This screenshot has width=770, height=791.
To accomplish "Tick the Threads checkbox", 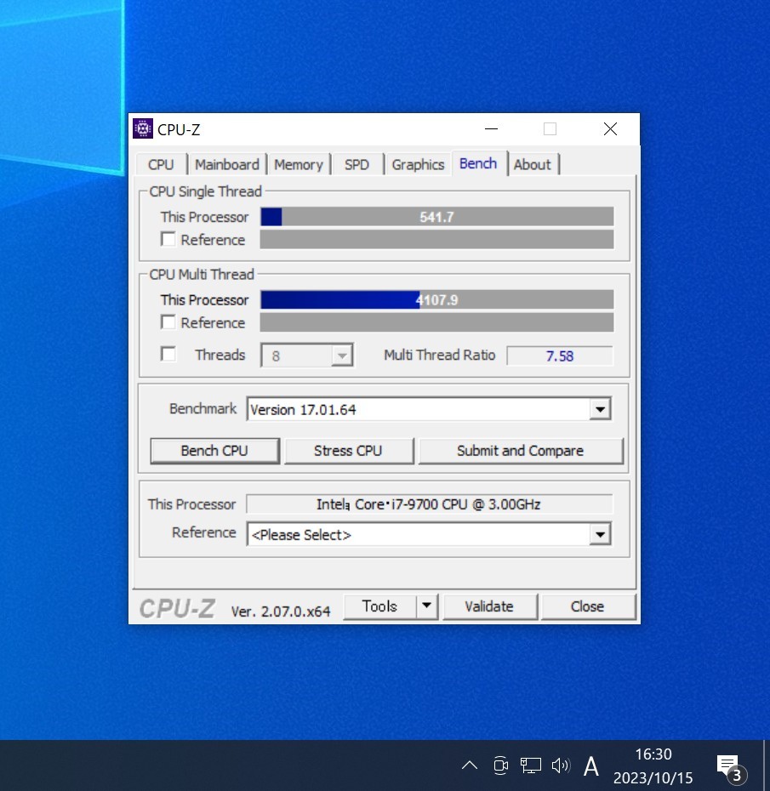I will 168,354.
